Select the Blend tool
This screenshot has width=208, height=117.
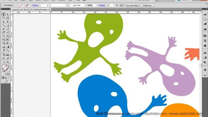pos(8,51)
